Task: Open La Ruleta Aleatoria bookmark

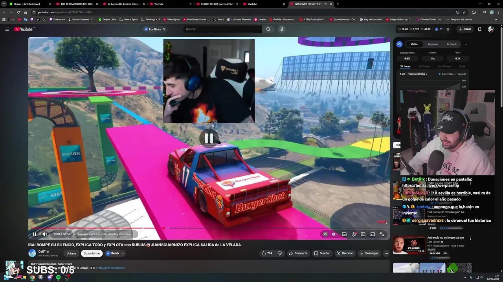Action: pyautogui.click(x=239, y=19)
